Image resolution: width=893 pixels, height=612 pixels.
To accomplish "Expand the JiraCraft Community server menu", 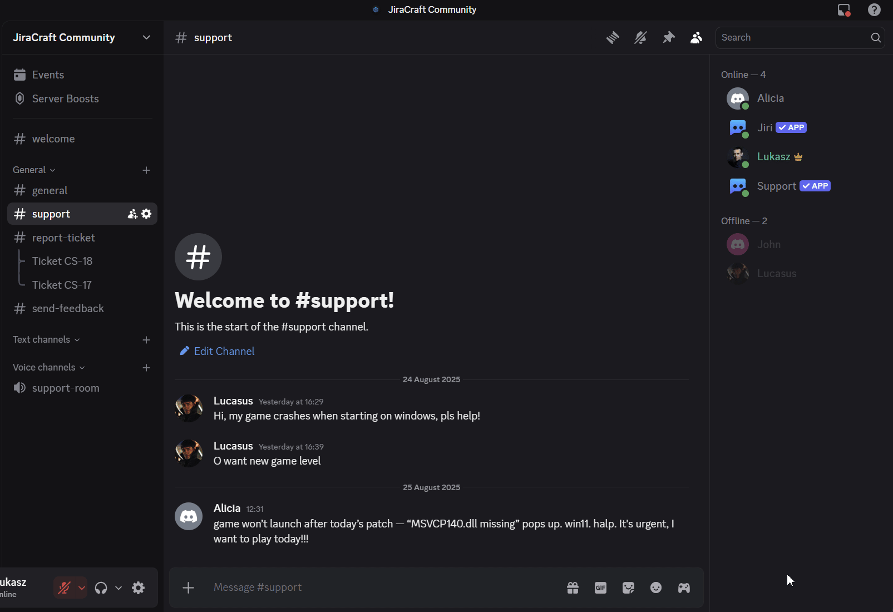I will point(82,37).
